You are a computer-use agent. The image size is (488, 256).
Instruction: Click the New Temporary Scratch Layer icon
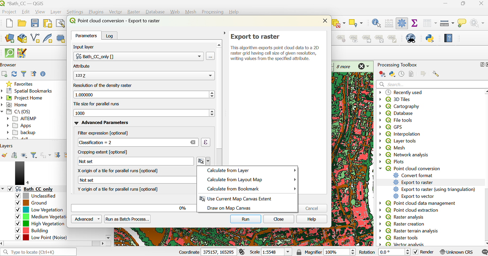point(60,38)
